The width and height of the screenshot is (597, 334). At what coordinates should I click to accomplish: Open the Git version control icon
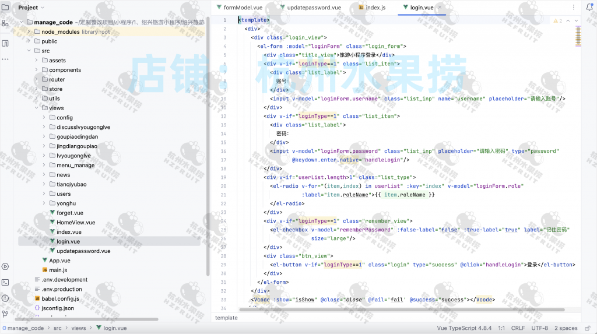[5, 314]
